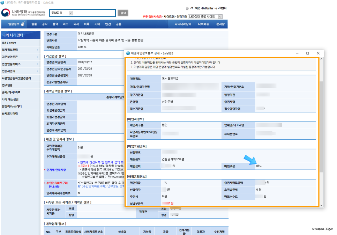Click the 나의 나라장터 sidebar header
The image size is (337, 235).
(x=21, y=35)
